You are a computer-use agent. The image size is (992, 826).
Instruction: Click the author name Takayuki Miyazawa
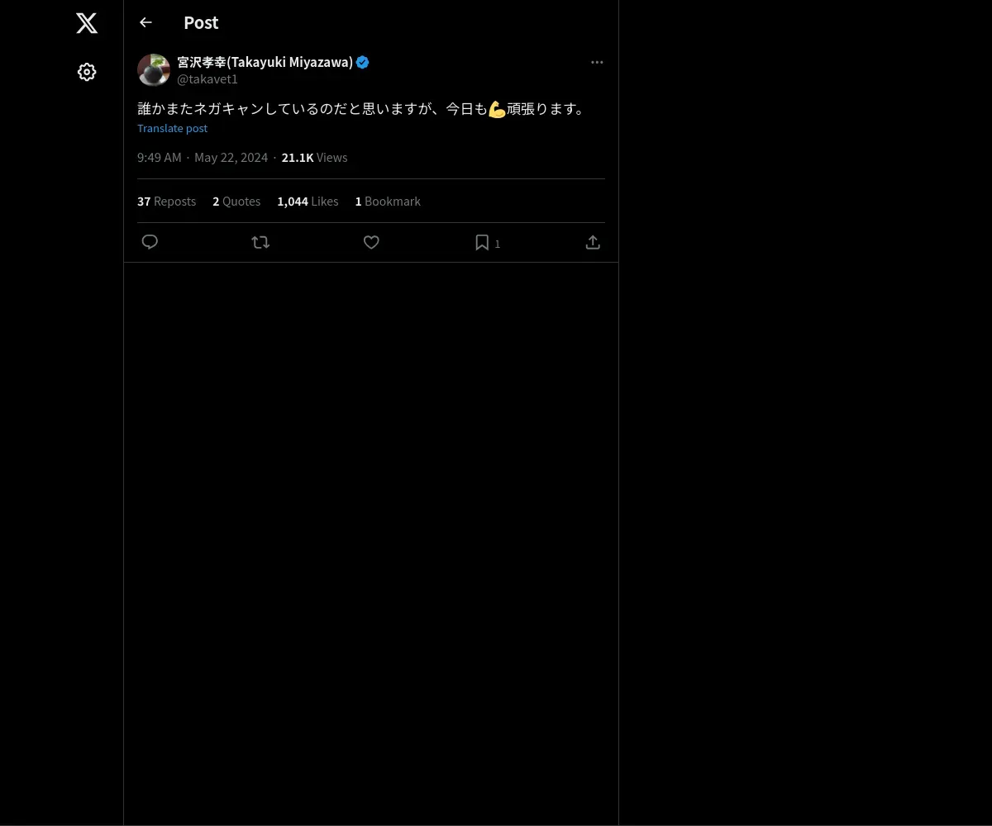point(265,62)
